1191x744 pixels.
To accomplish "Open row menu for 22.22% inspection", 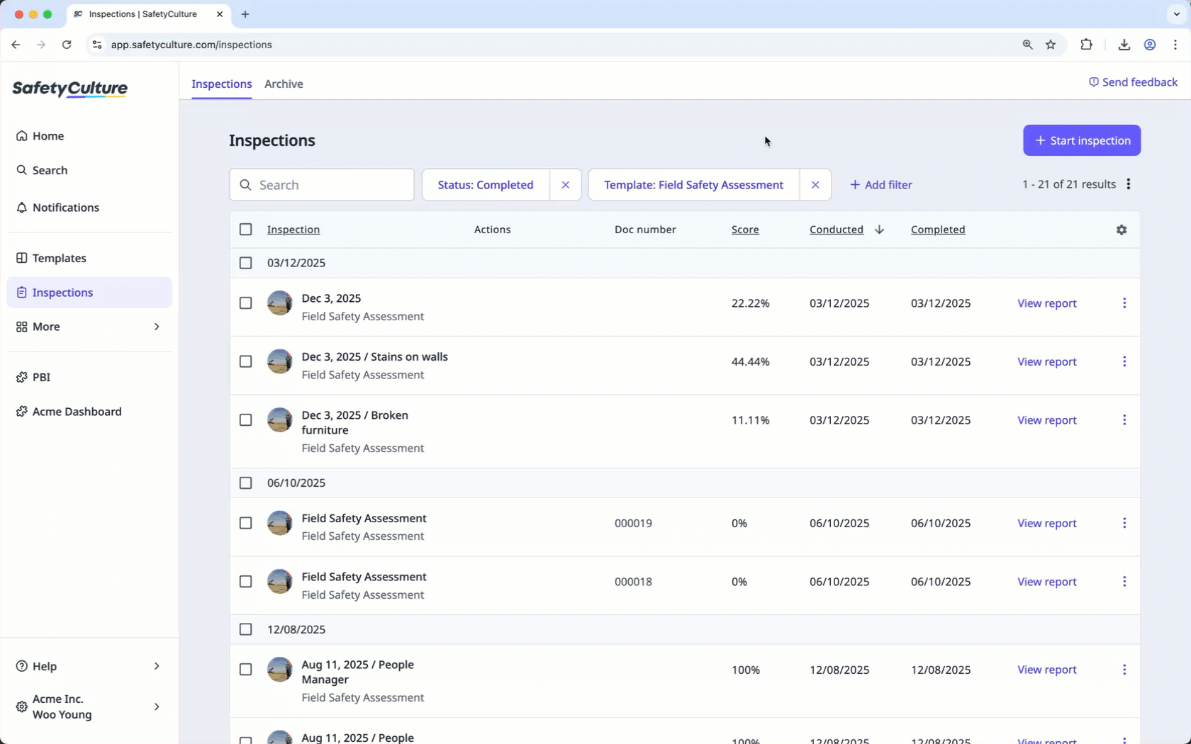I will tap(1124, 303).
